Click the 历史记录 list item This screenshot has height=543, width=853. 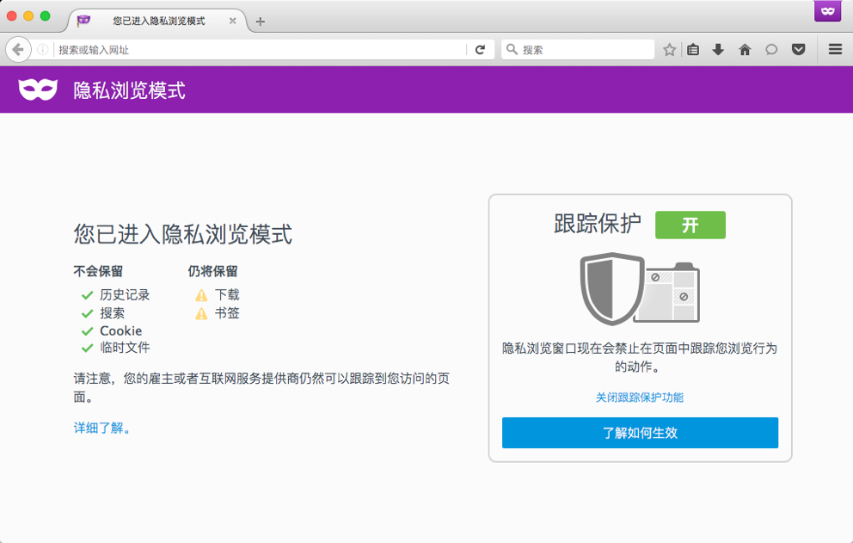[x=125, y=295]
